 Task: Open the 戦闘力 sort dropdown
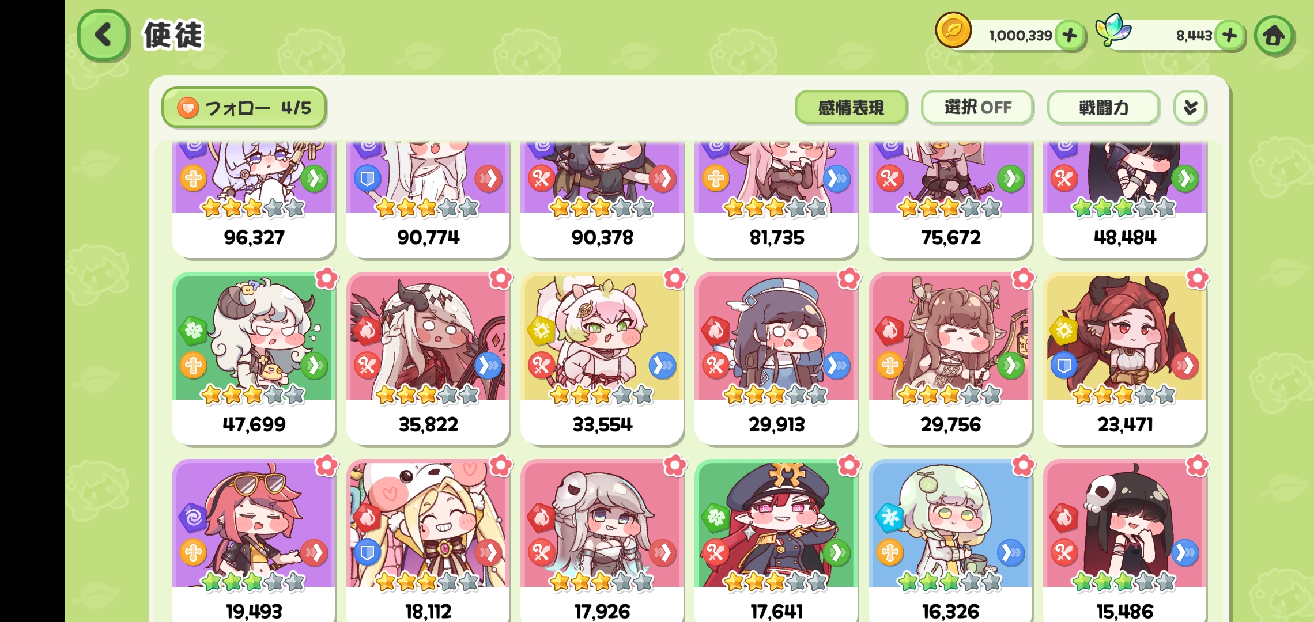[x=1103, y=107]
